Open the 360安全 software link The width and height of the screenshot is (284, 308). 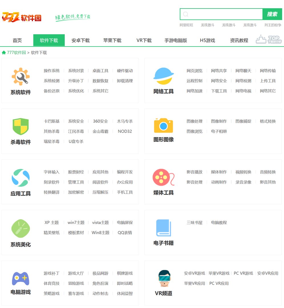[x=100, y=121]
